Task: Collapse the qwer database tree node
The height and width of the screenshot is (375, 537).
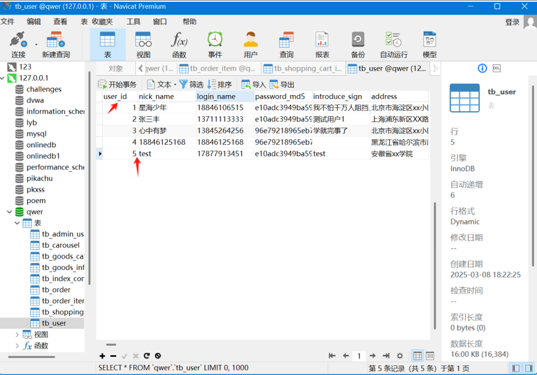Action: tap(9, 212)
